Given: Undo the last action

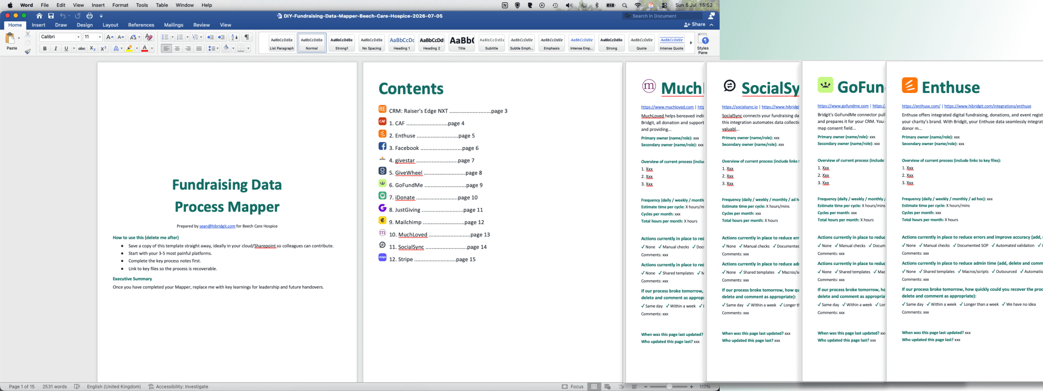Looking at the screenshot, I should coord(63,16).
